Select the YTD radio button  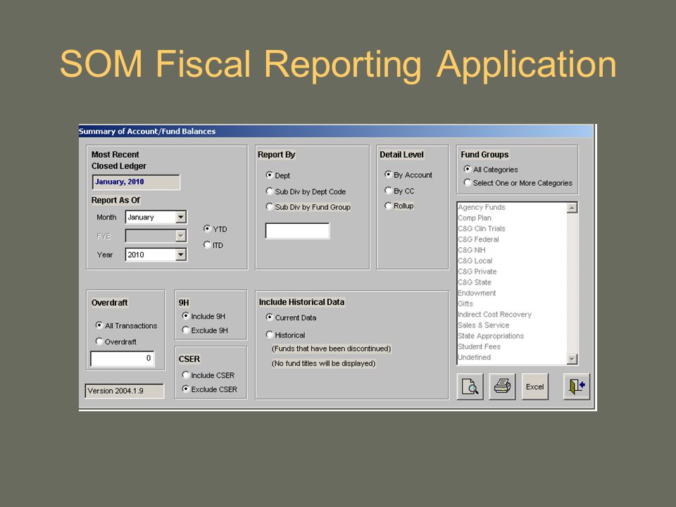pos(207,228)
